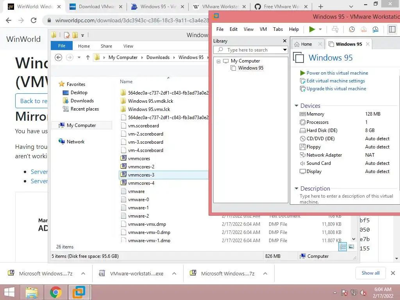Screen dimensions: 400x300
Task: Open the Help menu in VMware Workstation
Action: [x=294, y=29]
